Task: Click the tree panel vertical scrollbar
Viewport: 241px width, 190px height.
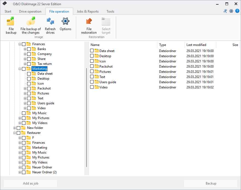Action: (87, 118)
